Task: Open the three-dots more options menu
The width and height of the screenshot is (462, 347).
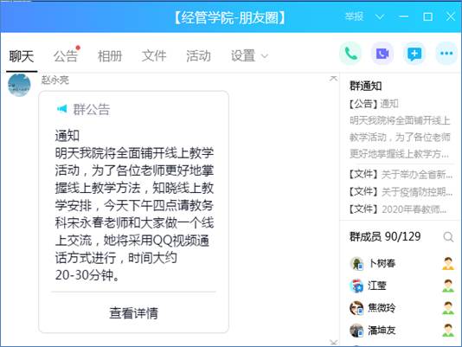Action: click(446, 54)
